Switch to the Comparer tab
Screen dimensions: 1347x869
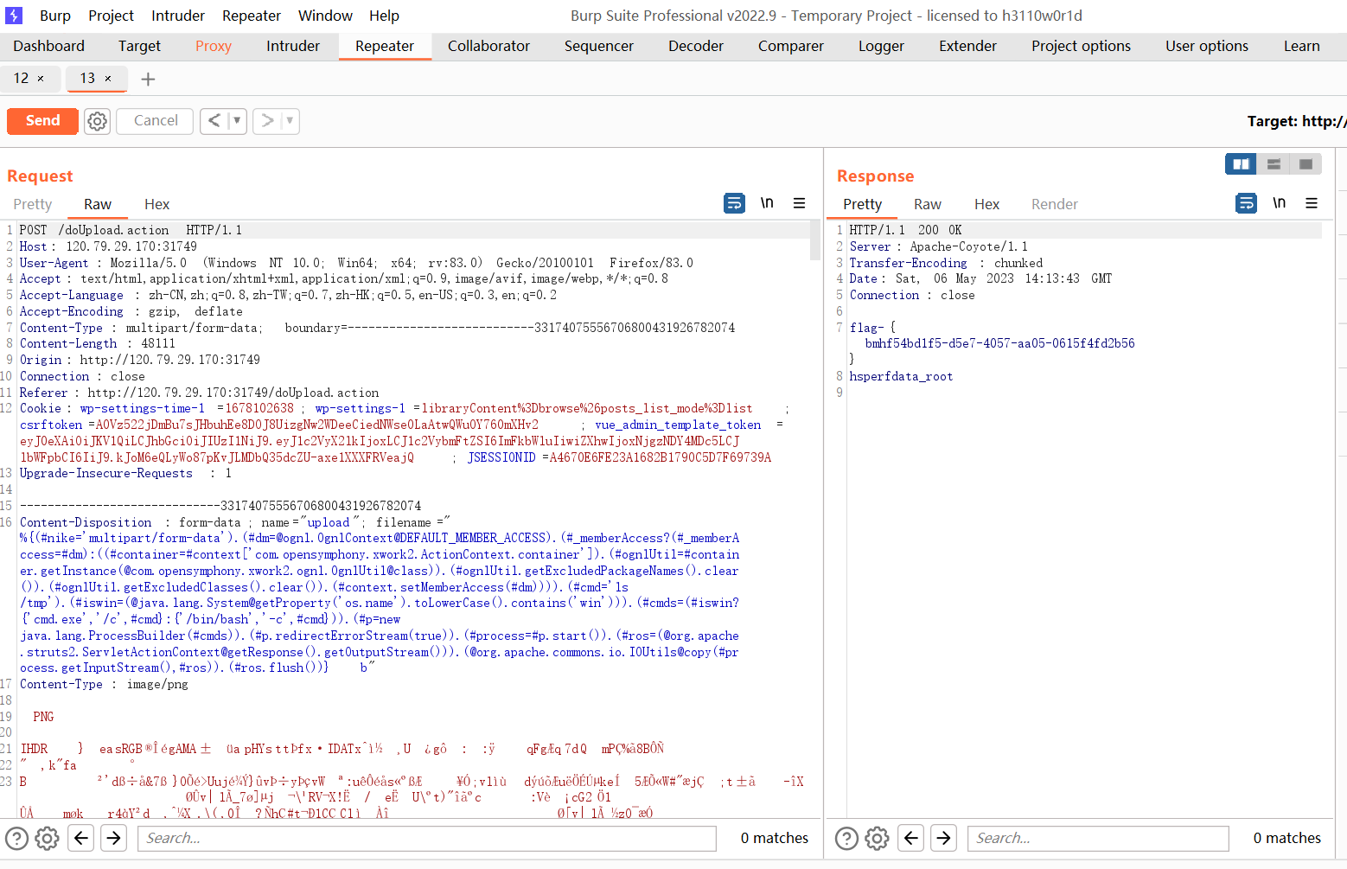(791, 46)
